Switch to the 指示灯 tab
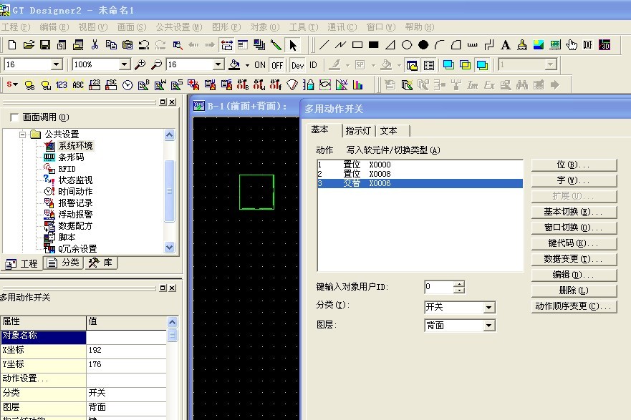Viewport: 631px width, 420px height. [357, 131]
